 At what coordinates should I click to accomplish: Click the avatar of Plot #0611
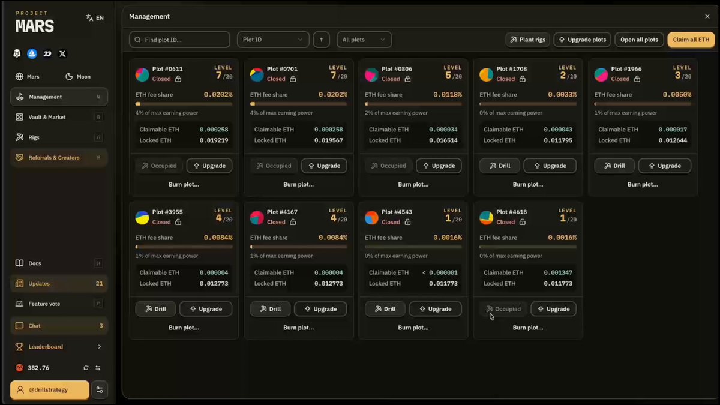[142, 74]
